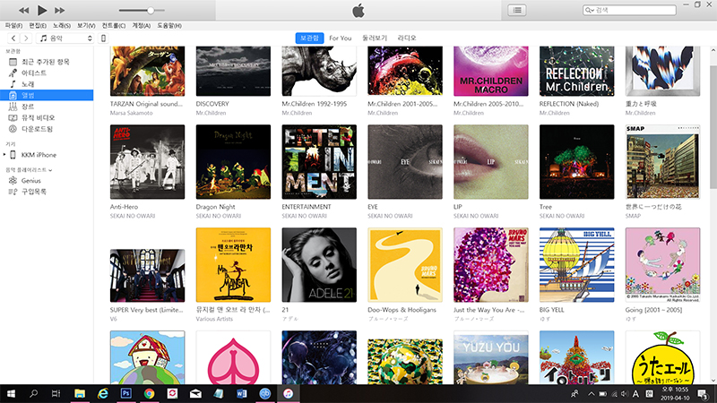
Task: Open the 편집(E) menu
Action: 38,26
